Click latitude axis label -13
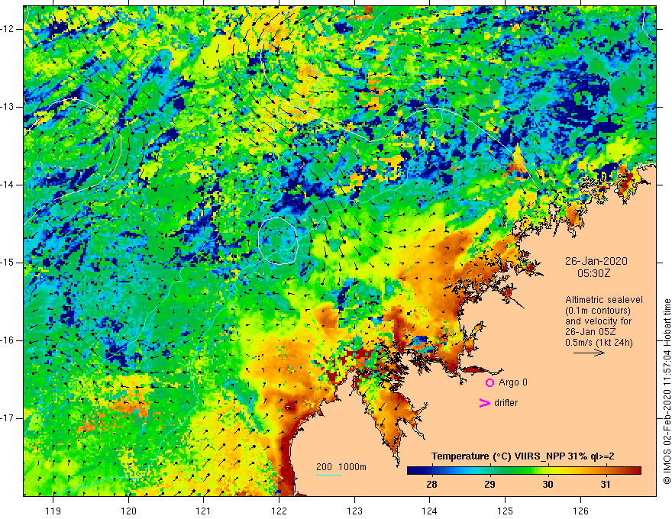 coord(8,107)
